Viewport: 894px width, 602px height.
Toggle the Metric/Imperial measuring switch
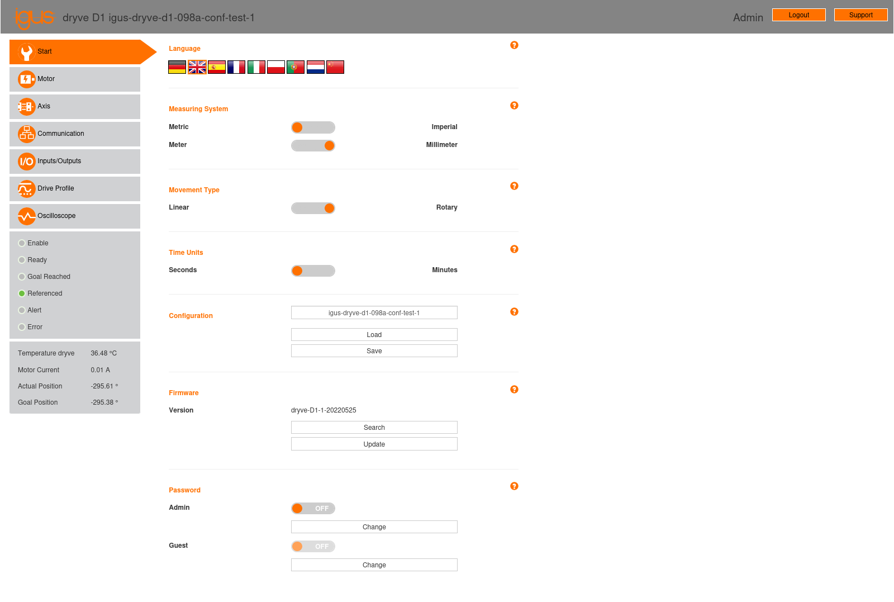(313, 127)
